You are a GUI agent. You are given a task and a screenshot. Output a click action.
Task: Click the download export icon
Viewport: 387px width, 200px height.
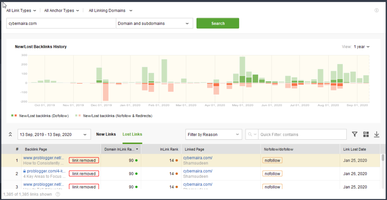pyautogui.click(x=376, y=134)
